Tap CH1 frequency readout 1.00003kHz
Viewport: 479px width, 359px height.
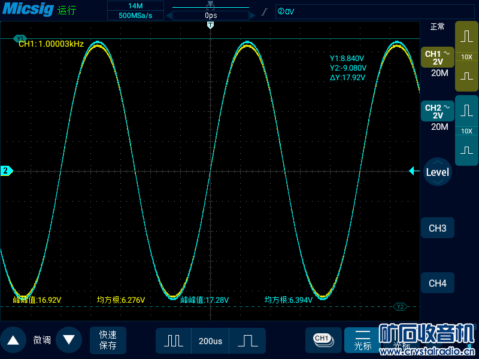click(51, 44)
